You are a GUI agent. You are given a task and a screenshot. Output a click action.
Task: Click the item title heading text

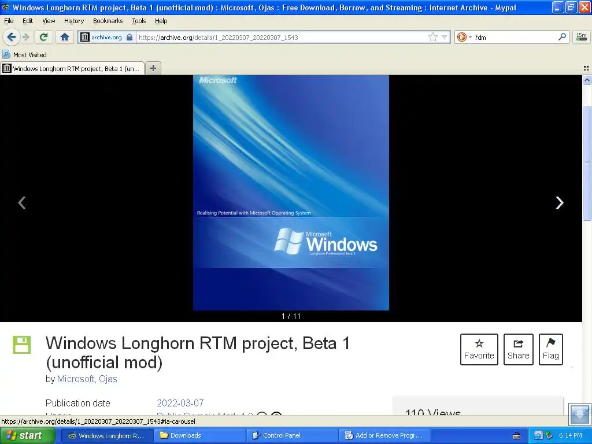pyautogui.click(x=198, y=353)
